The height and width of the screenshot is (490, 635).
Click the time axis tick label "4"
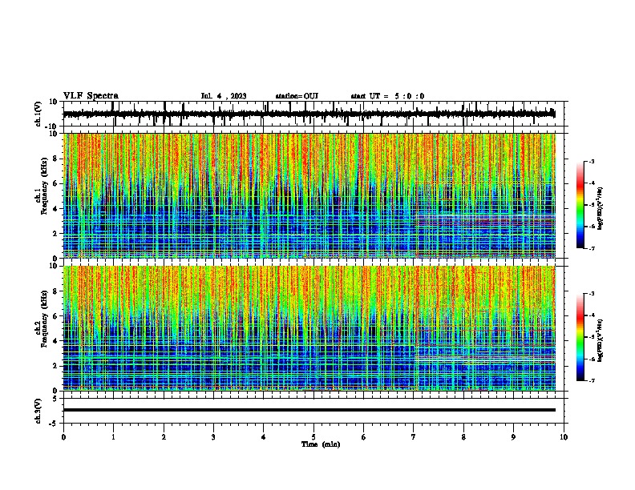264,437
